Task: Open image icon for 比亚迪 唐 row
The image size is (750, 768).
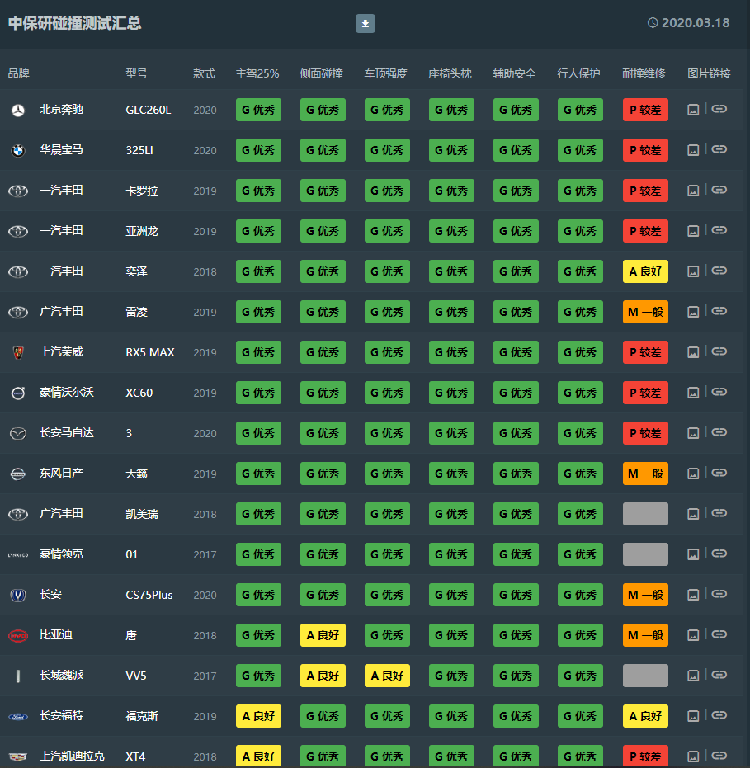Action: point(693,635)
